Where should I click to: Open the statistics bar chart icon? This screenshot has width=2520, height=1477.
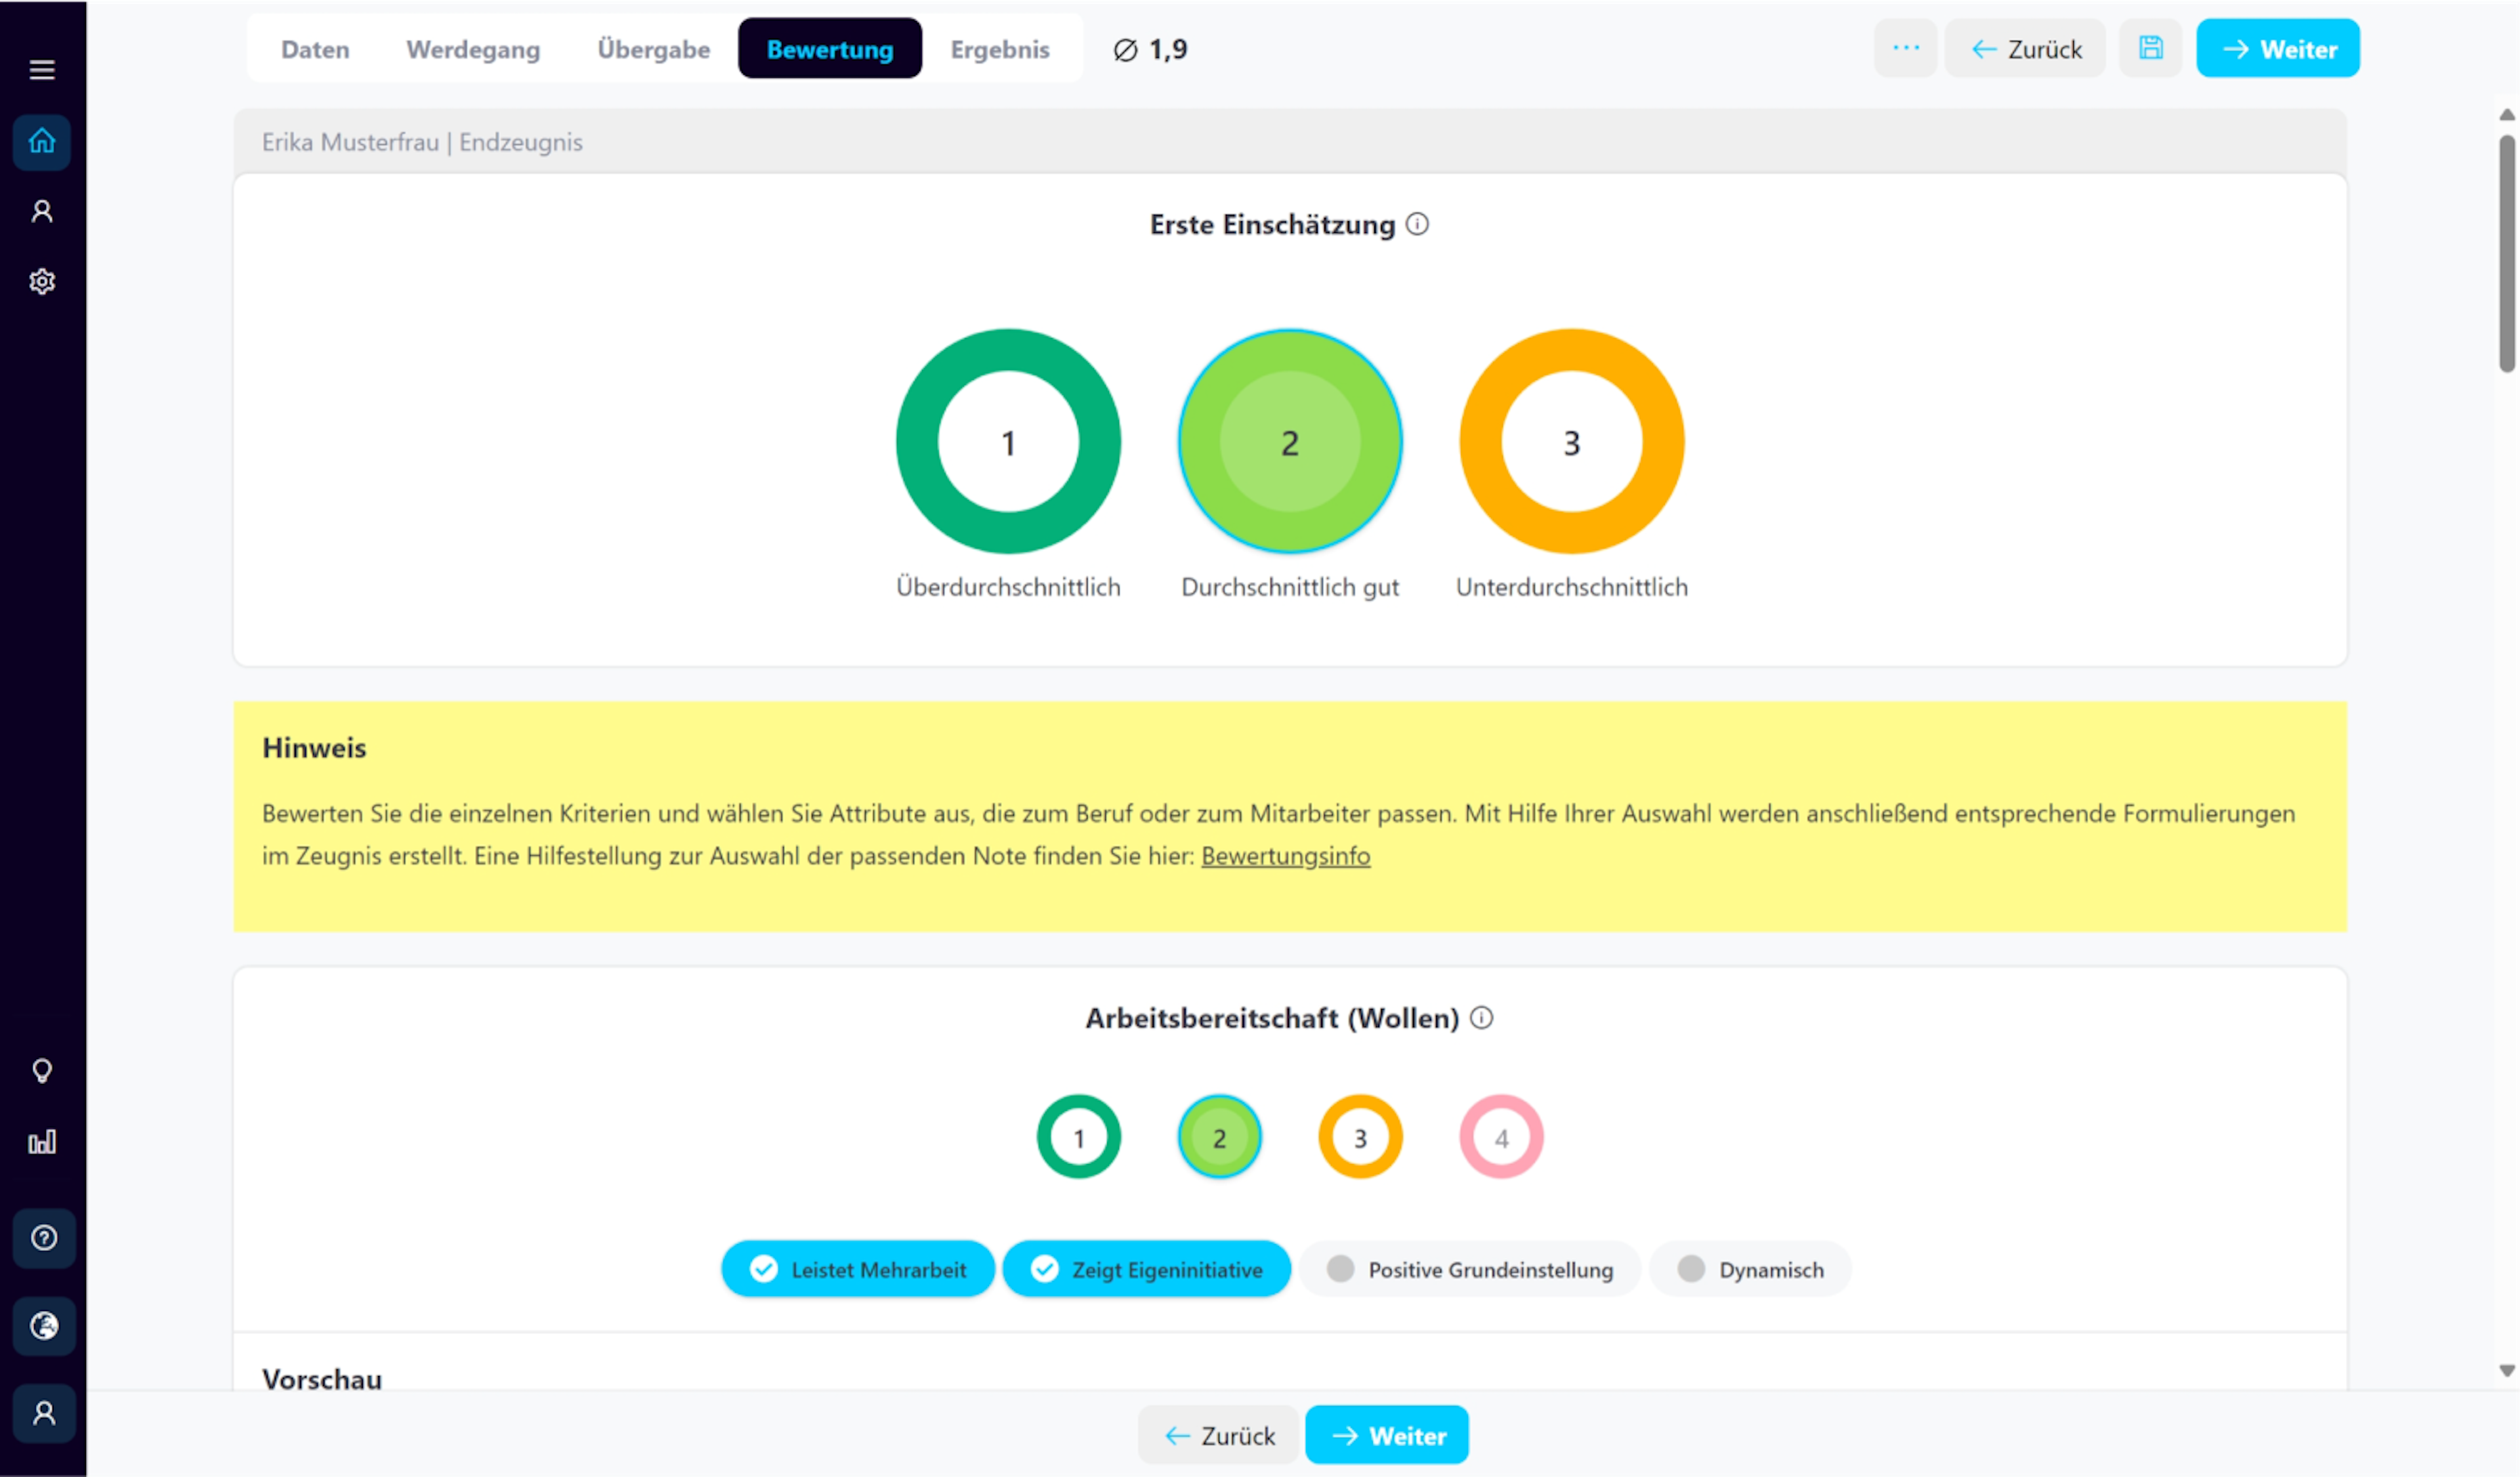coord(42,1141)
